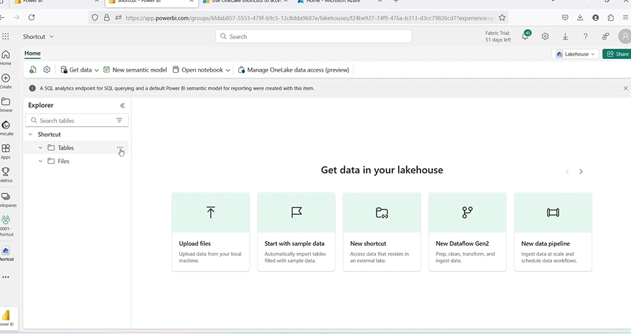Open the top bar settings gear

[545, 37]
